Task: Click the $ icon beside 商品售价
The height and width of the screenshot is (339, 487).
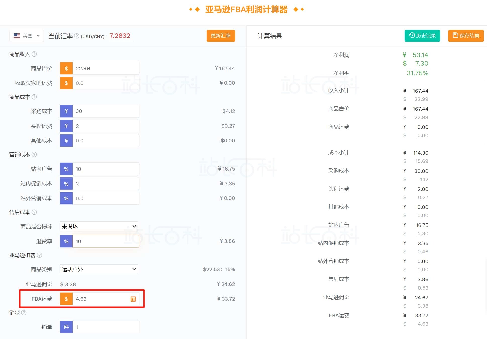Action: [66, 68]
